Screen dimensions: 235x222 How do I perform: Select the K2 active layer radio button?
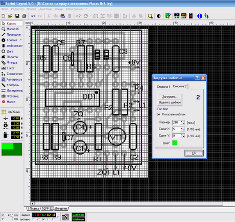pyautogui.click(x=43, y=219)
